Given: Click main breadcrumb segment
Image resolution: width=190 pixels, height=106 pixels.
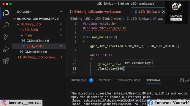Looking at the screenshot, I should (118, 19).
